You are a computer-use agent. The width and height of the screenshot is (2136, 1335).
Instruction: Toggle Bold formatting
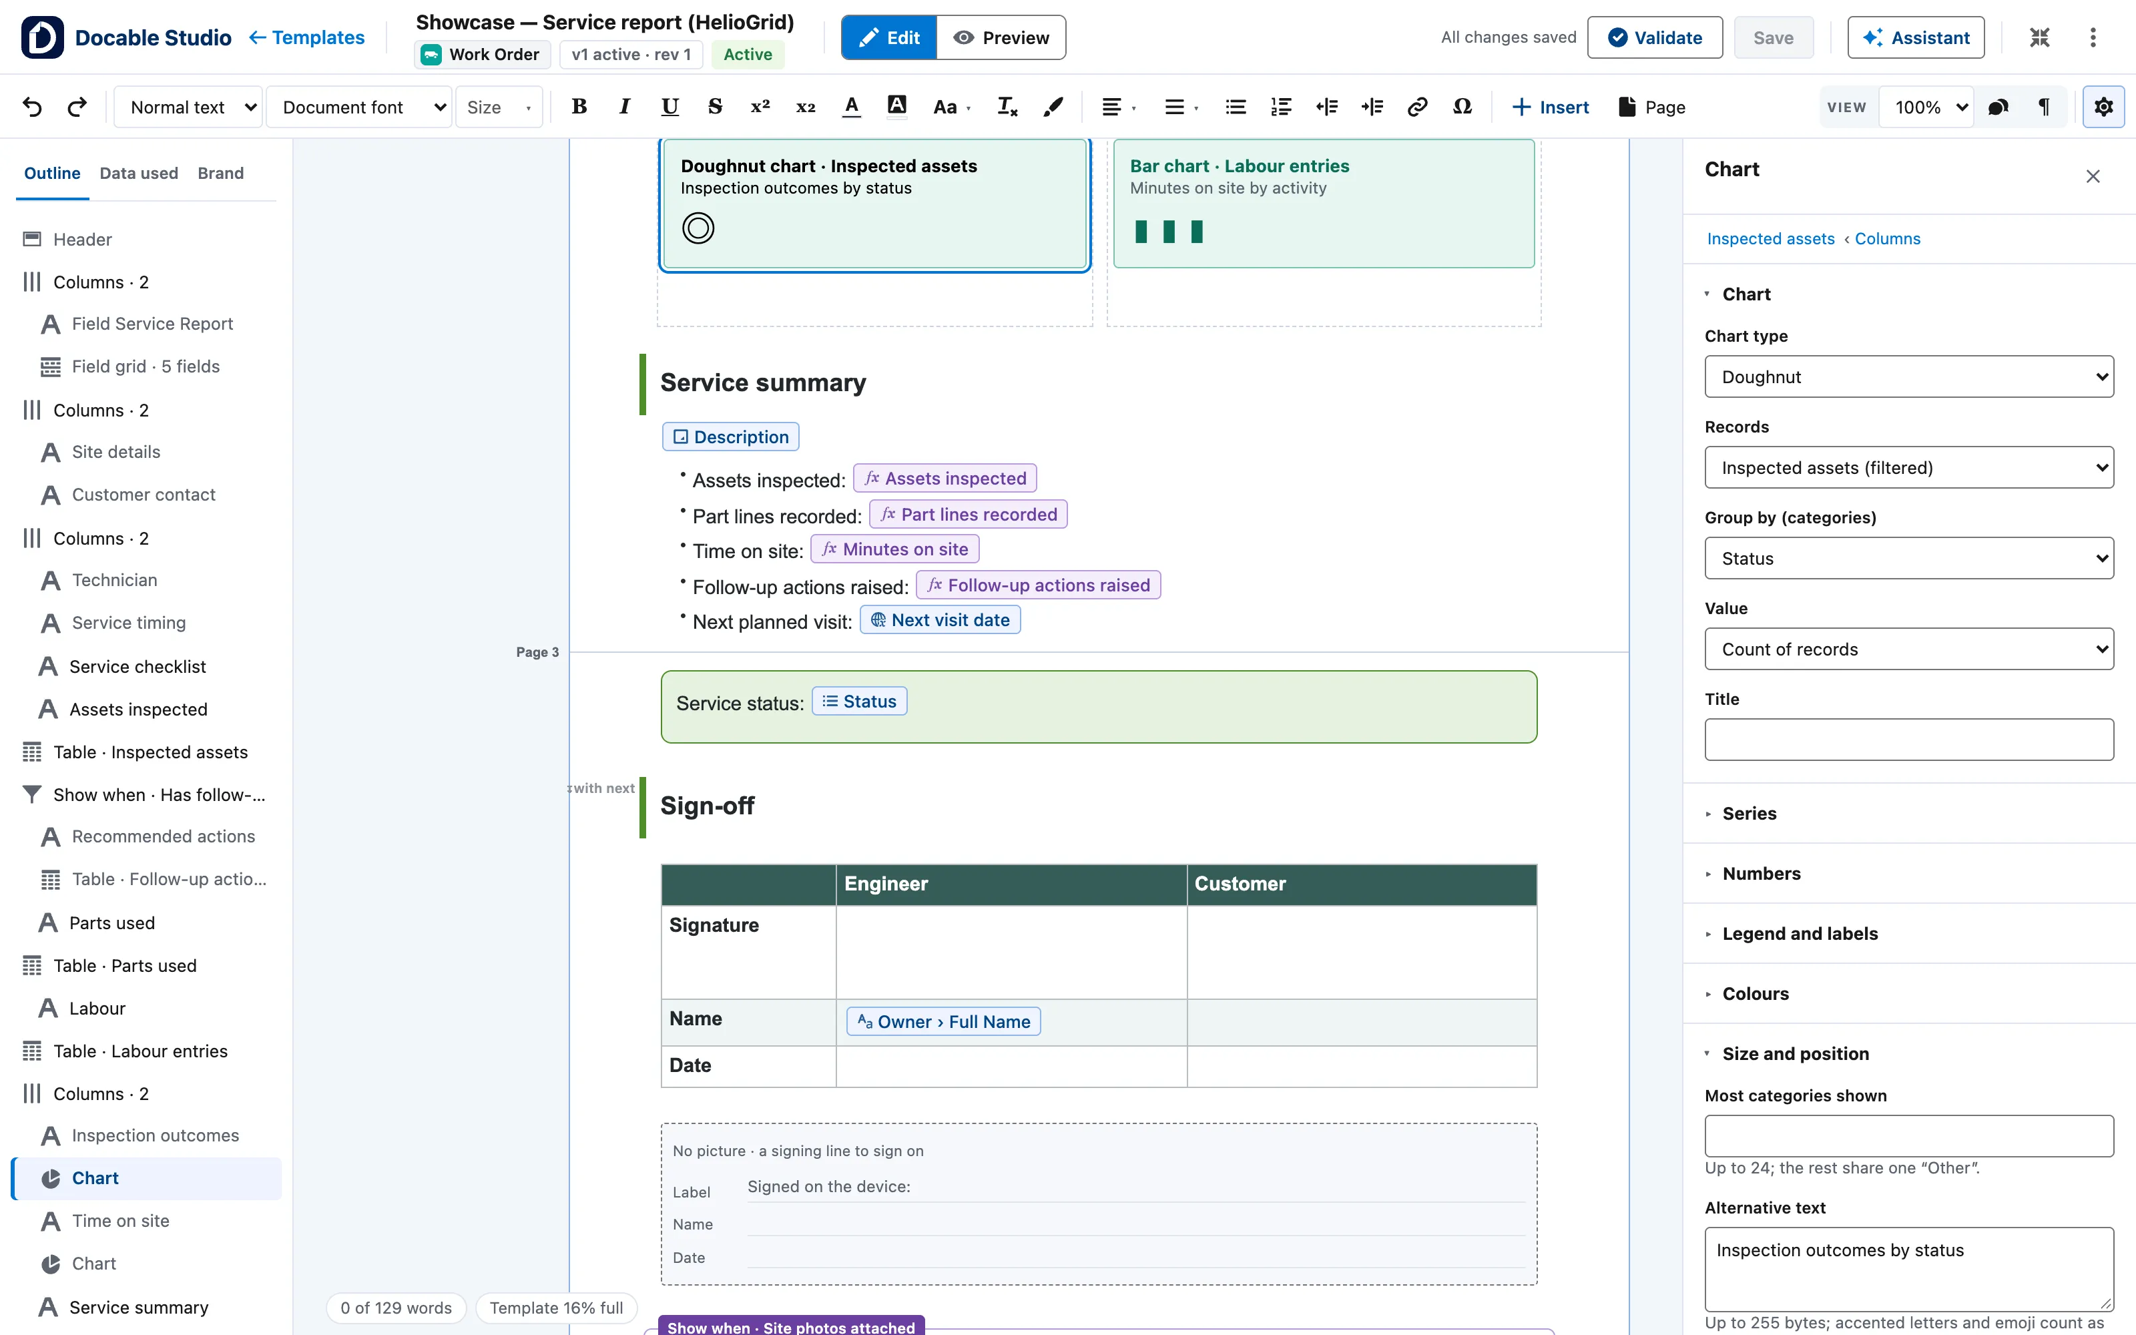(579, 107)
